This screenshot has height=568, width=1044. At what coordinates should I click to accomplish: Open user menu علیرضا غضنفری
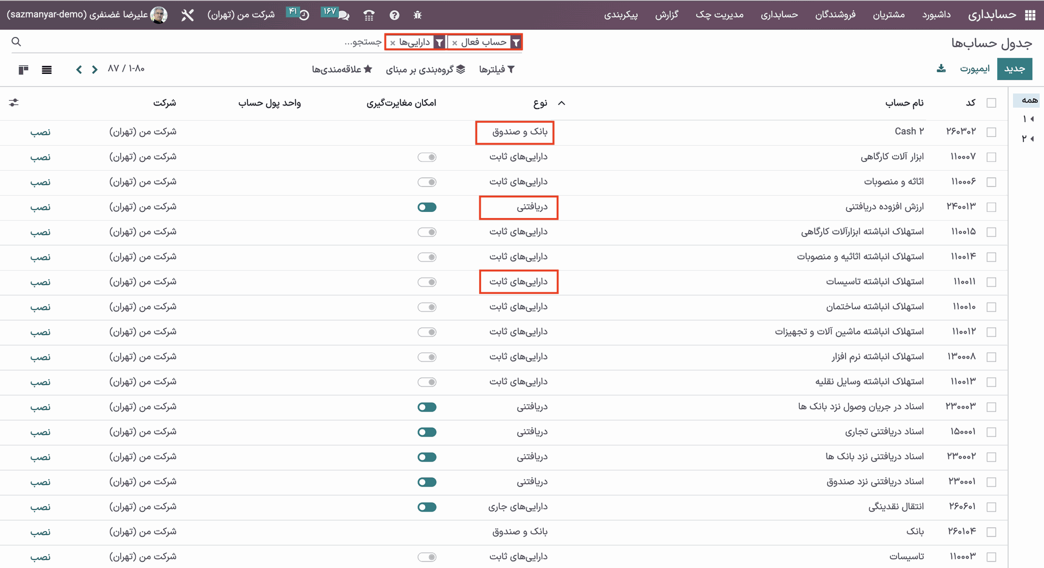tap(87, 15)
